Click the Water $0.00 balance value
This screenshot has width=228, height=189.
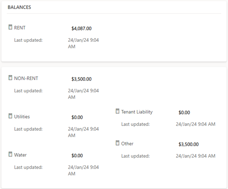point(77,156)
